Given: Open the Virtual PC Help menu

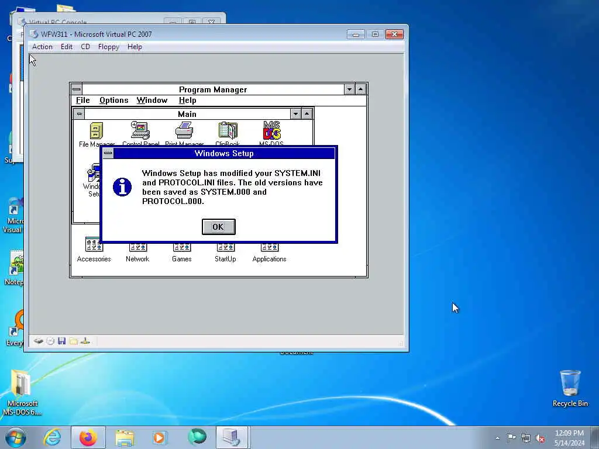Looking at the screenshot, I should pos(135,47).
